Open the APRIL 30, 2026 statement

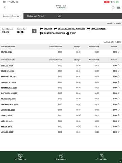(7, 66)
